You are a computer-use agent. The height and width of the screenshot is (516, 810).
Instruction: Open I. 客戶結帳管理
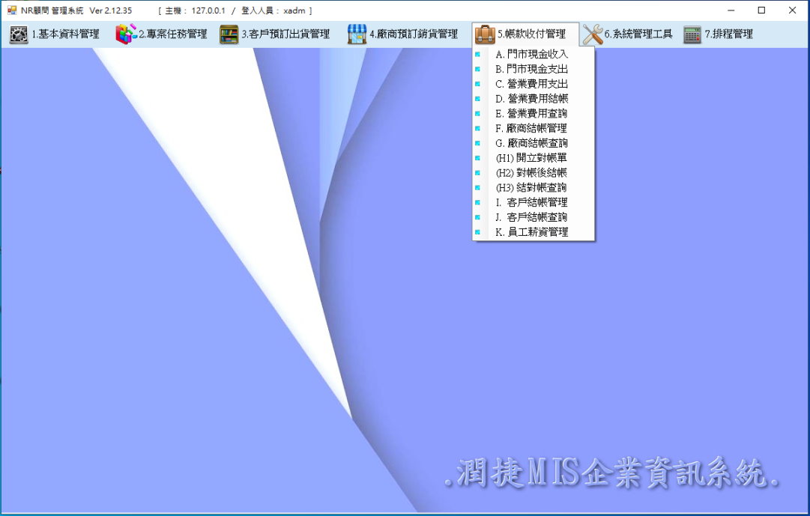click(x=531, y=202)
